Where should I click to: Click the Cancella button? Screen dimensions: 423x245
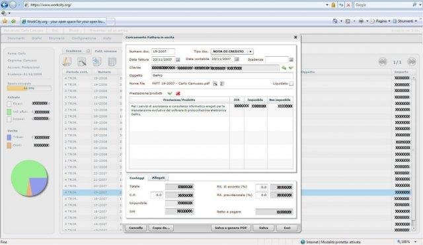point(136,228)
